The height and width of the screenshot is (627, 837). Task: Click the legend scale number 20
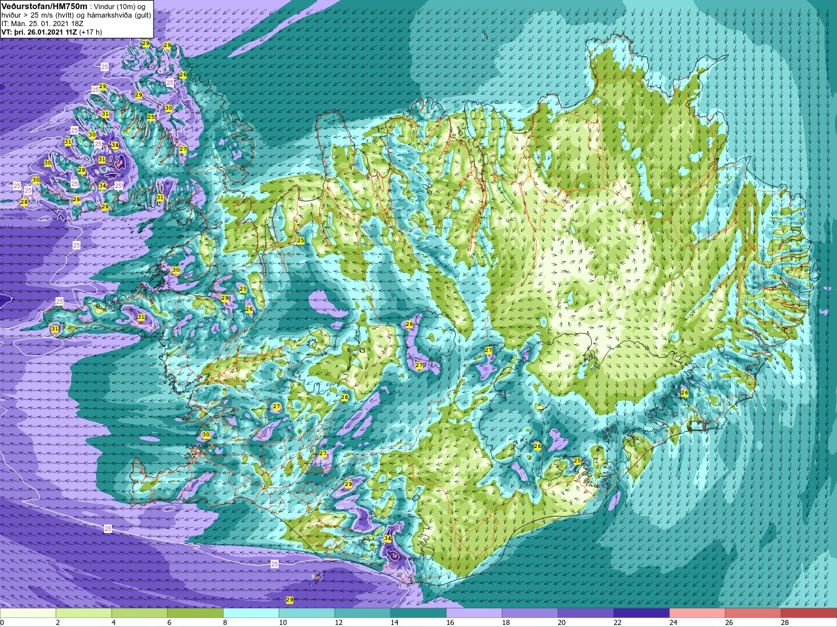coord(562,622)
